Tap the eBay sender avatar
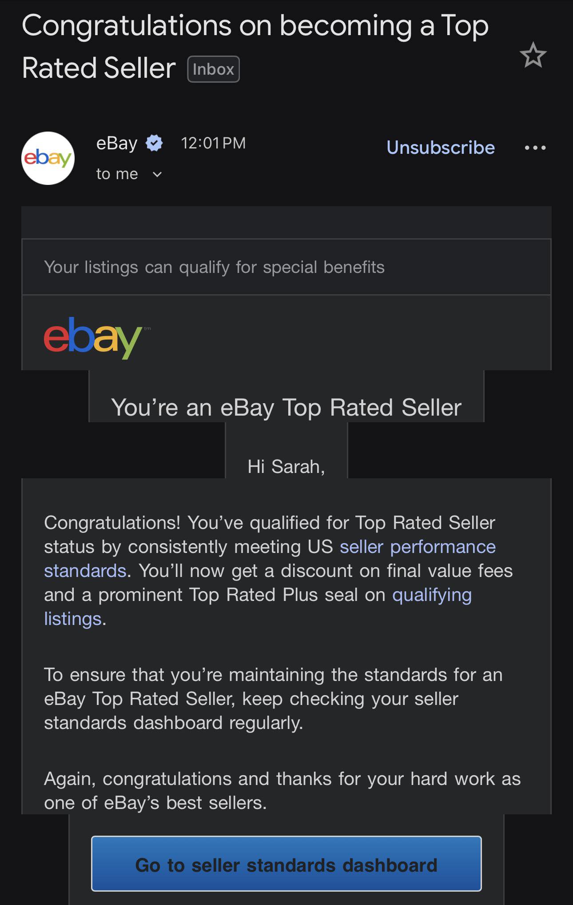Image resolution: width=573 pixels, height=905 pixels. click(x=48, y=158)
